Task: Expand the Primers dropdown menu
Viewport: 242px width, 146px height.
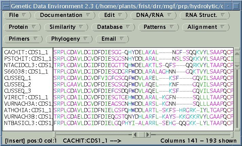Action: [x=23, y=39]
